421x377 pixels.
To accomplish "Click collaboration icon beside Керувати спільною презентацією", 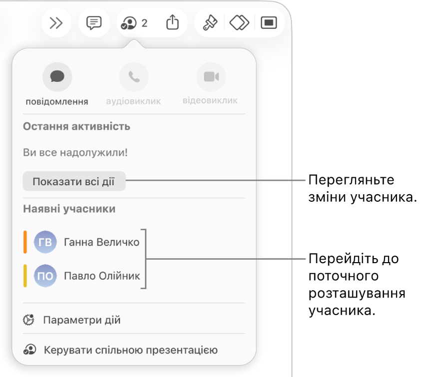I will point(29,350).
